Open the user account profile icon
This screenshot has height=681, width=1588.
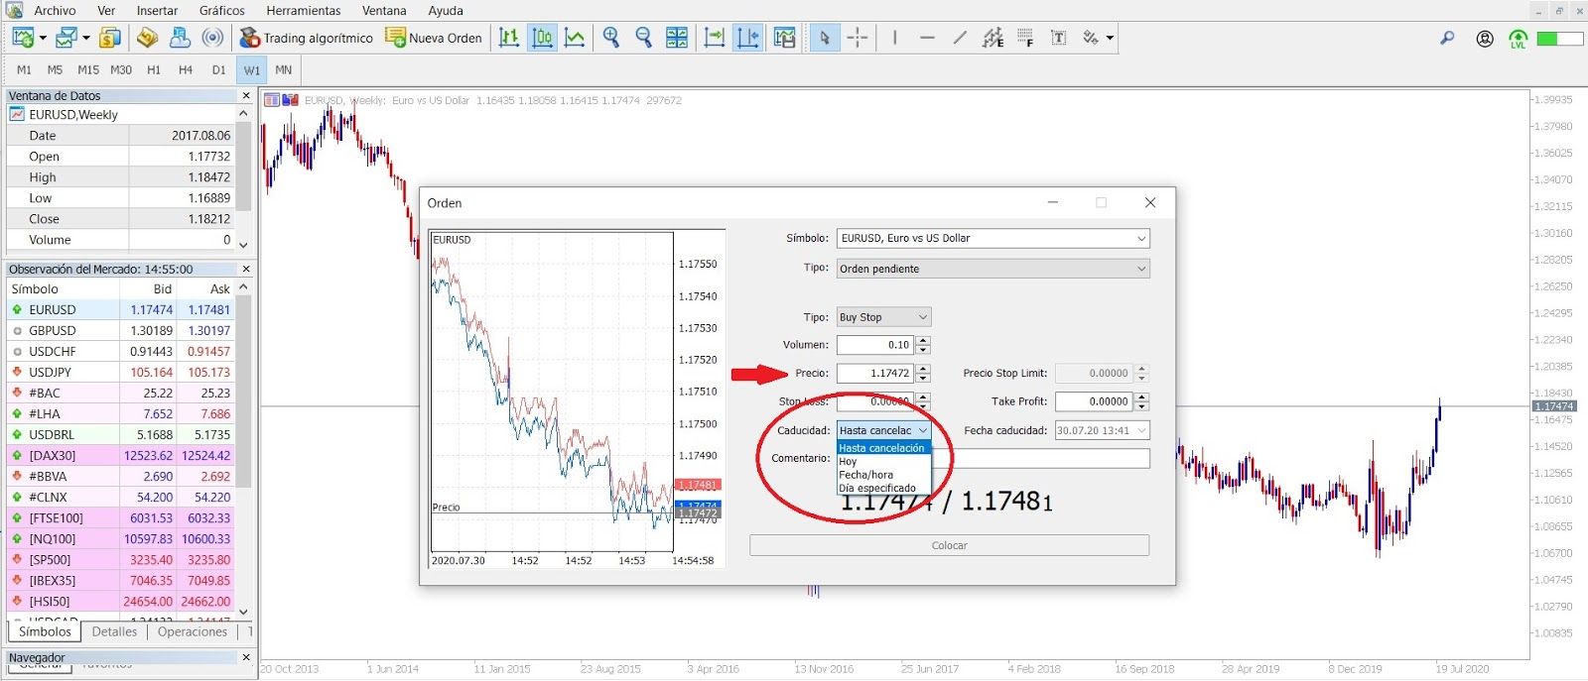1485,39
